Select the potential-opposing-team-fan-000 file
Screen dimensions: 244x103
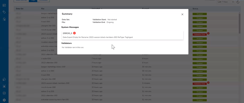point(55,99)
